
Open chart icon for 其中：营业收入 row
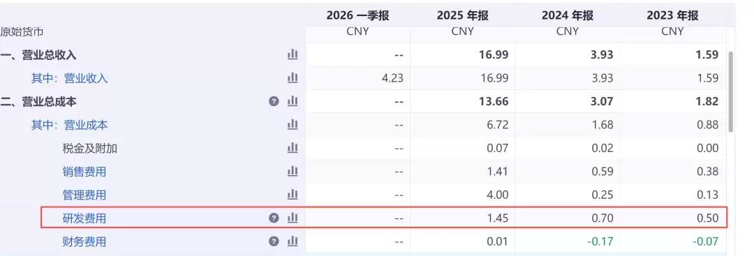(x=293, y=78)
